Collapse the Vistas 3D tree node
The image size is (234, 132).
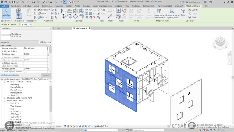click(5, 101)
